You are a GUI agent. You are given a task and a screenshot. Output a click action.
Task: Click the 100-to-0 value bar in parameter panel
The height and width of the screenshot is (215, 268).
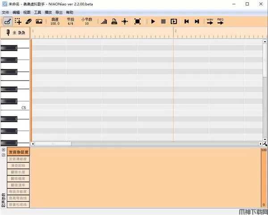(x=264, y=178)
